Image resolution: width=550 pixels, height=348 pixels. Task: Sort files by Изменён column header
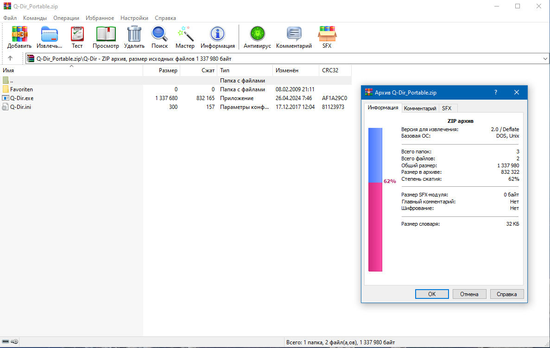(x=296, y=70)
